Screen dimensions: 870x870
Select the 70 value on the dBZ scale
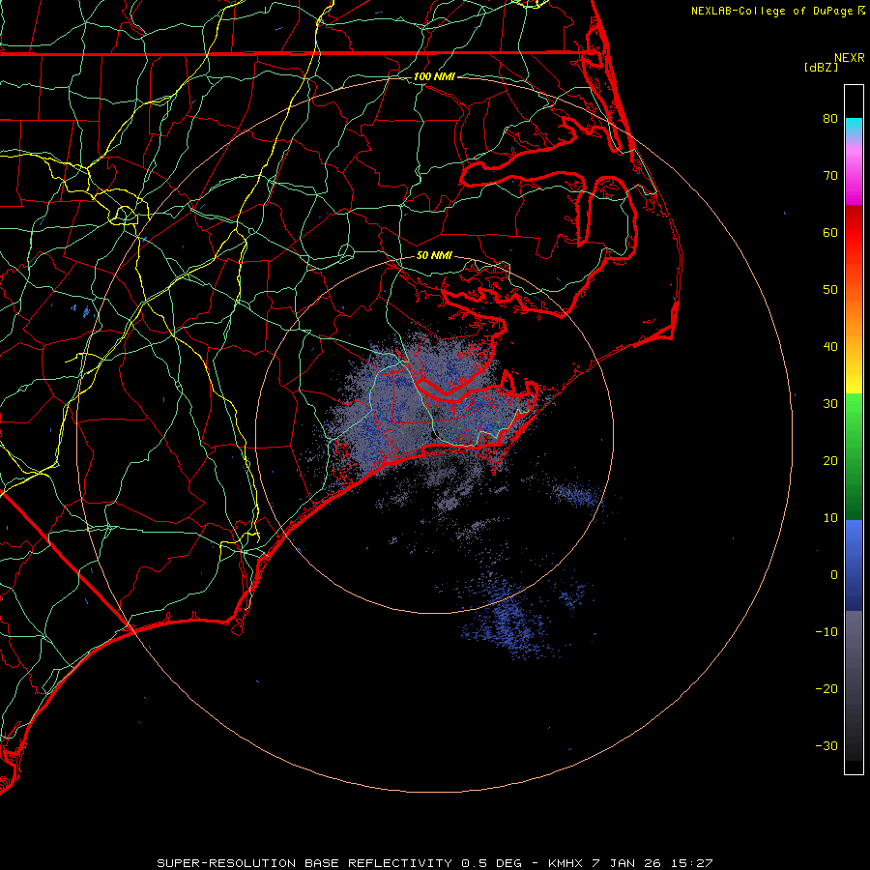pyautogui.click(x=830, y=176)
